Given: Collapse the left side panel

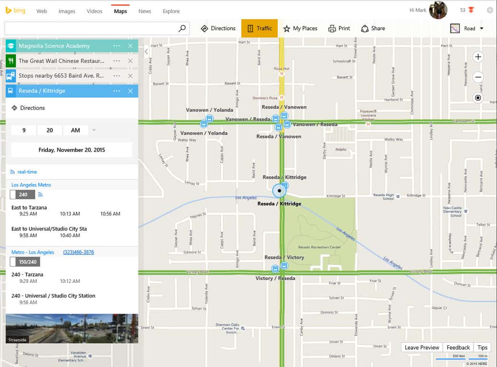Looking at the screenshot, I should [x=146, y=52].
